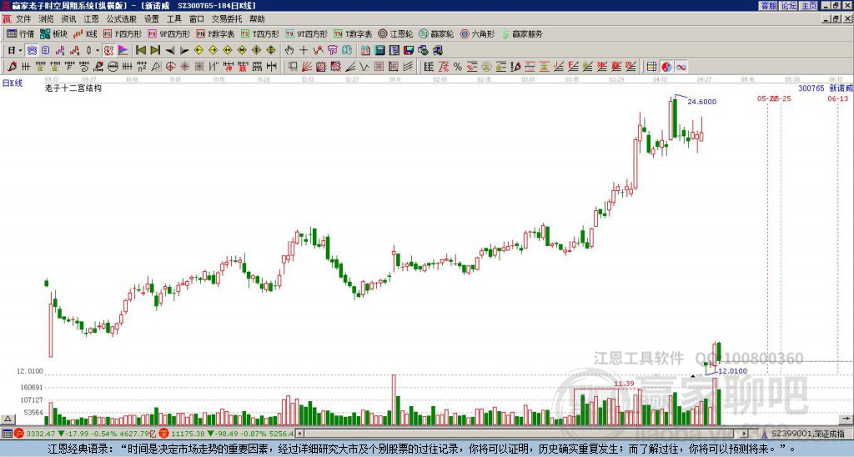Screen dimensions: 854x457
Task: Click black left arrow icon
Action: (170, 51)
